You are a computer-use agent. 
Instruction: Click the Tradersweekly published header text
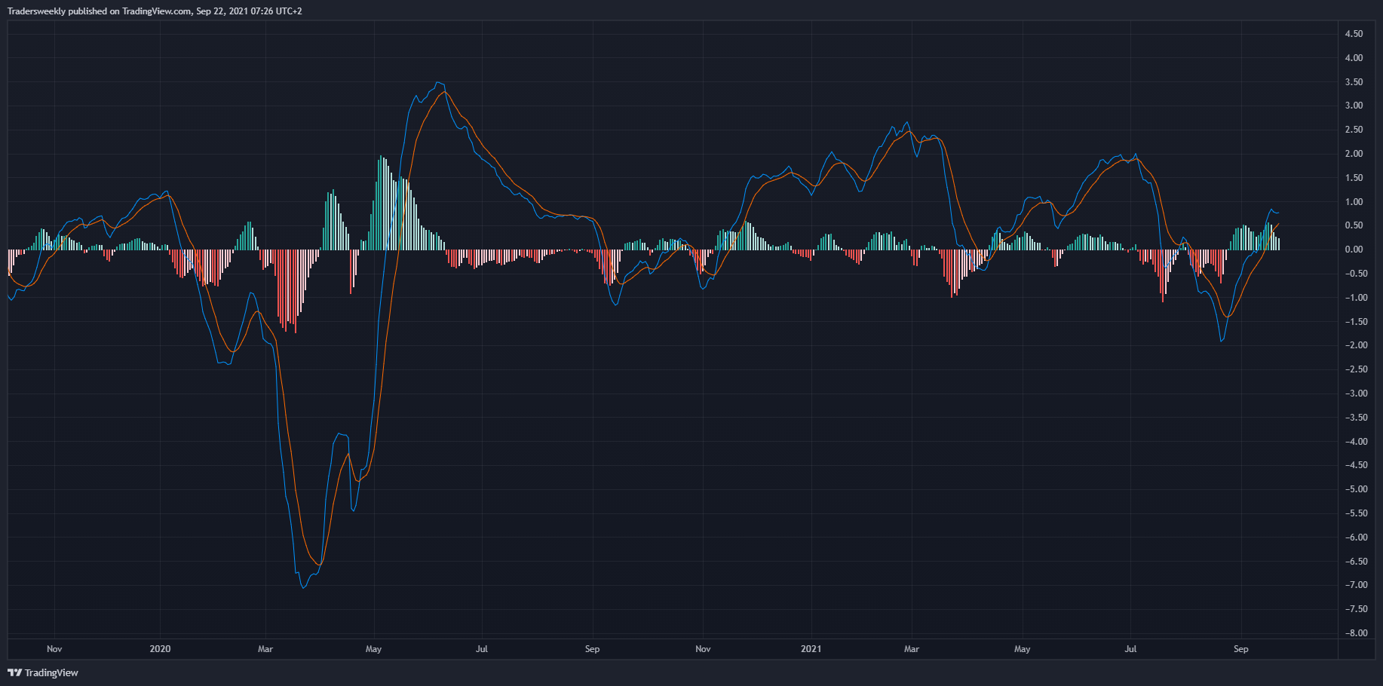pyautogui.click(x=155, y=11)
